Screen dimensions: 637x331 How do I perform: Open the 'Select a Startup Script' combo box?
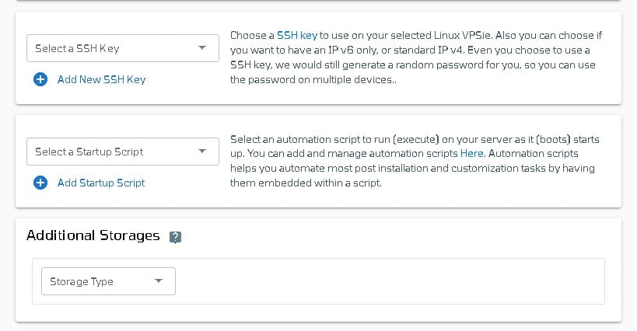pos(123,152)
